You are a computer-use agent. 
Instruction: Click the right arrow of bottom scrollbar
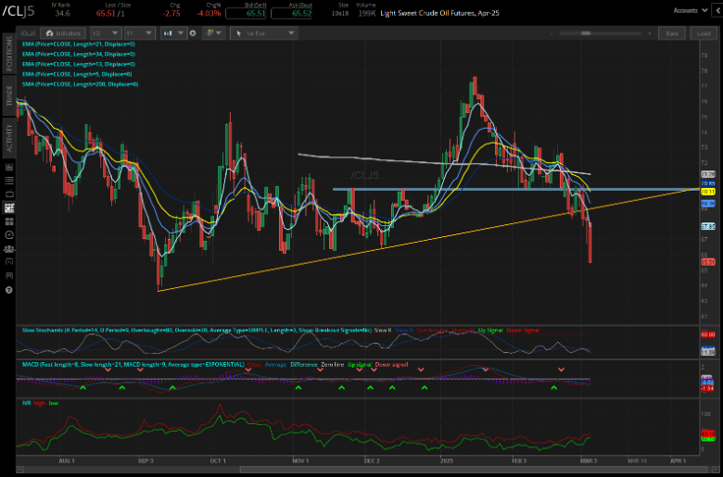point(715,470)
